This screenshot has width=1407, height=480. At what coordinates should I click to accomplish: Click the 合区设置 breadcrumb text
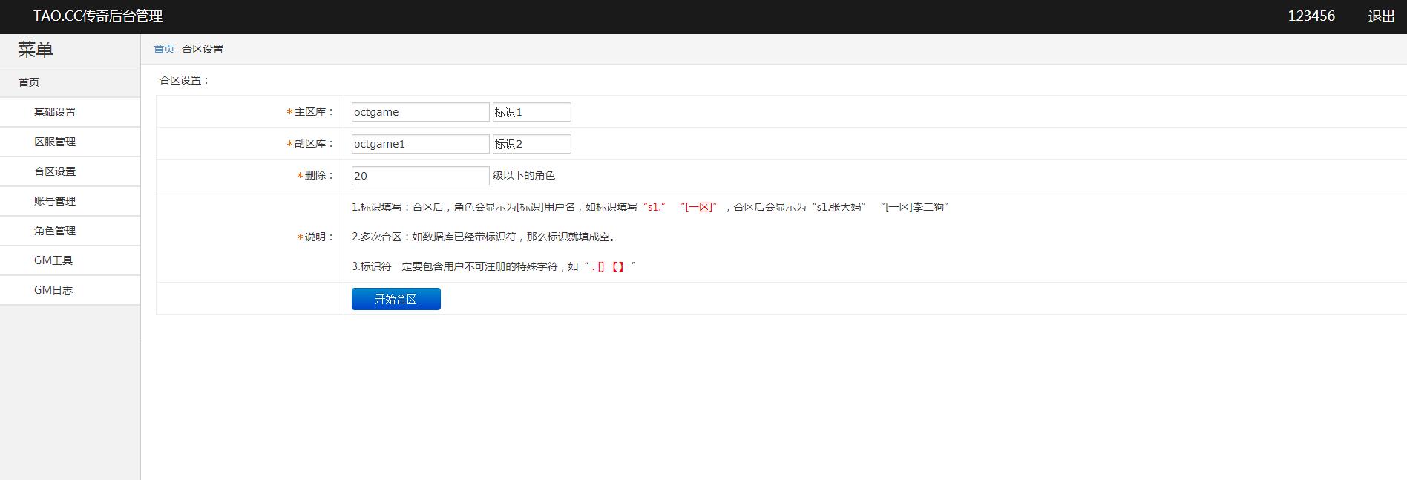pyautogui.click(x=203, y=49)
